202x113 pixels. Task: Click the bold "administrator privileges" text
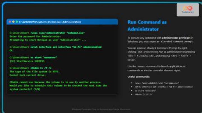coord(176,38)
